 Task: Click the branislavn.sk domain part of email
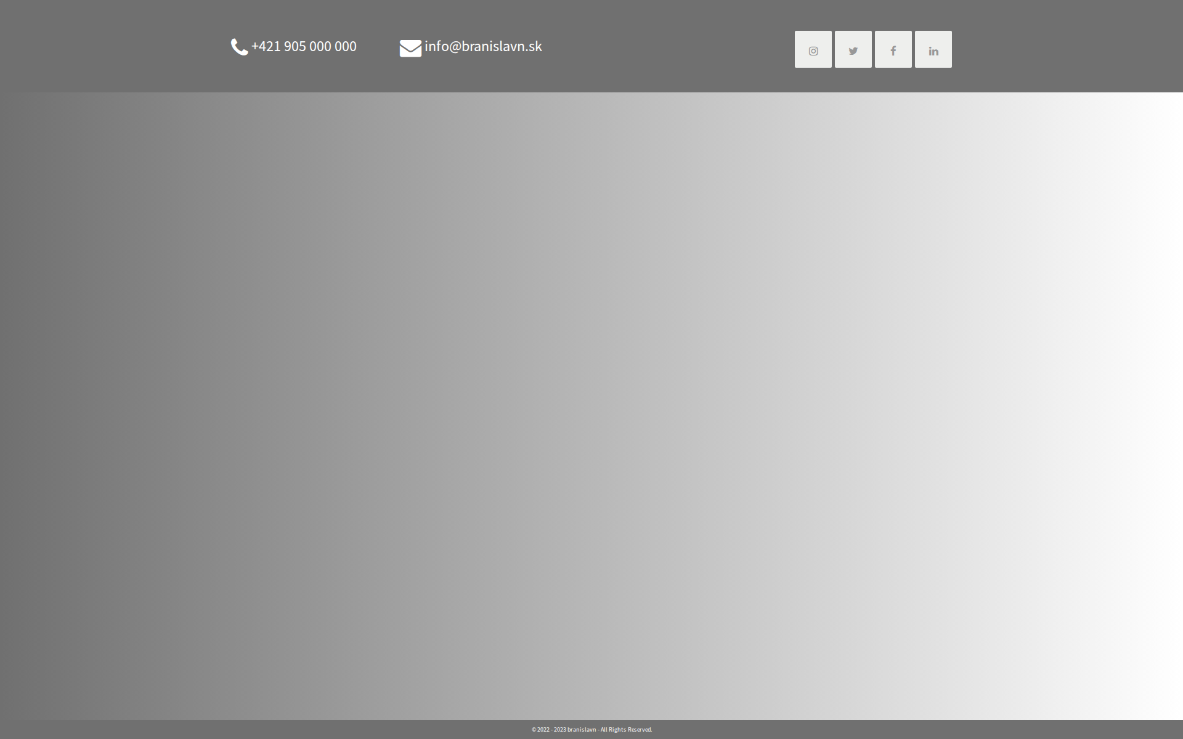coord(502,46)
